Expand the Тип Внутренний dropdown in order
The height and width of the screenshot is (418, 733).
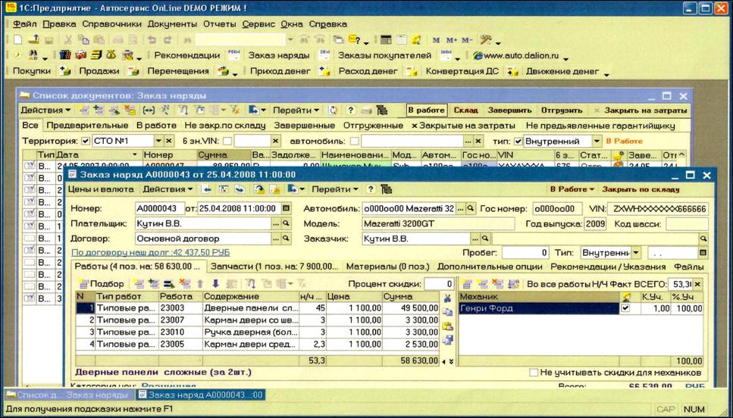point(635,252)
